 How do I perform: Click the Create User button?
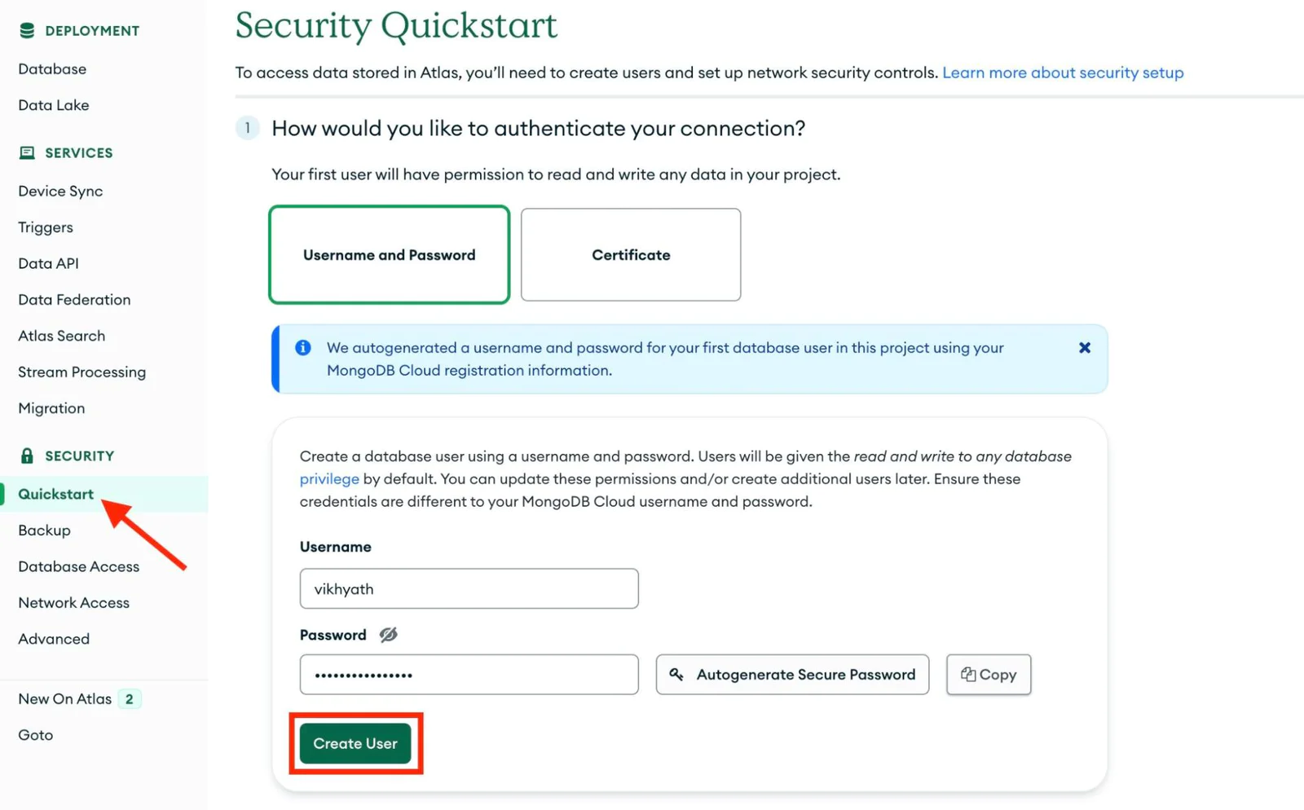pyautogui.click(x=355, y=743)
